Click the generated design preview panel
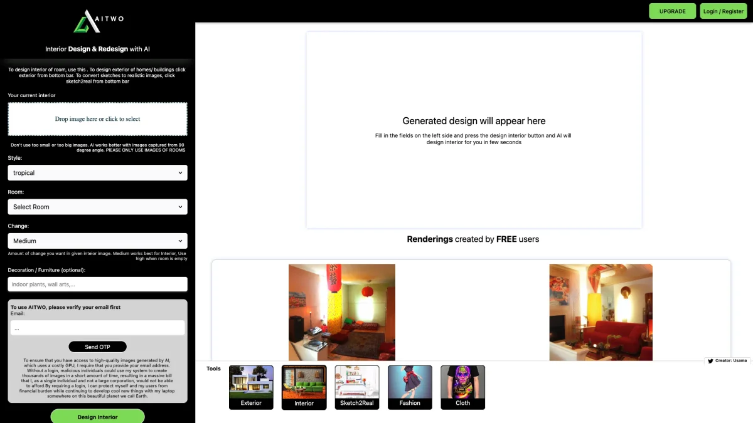This screenshot has height=423, width=753. click(474, 130)
